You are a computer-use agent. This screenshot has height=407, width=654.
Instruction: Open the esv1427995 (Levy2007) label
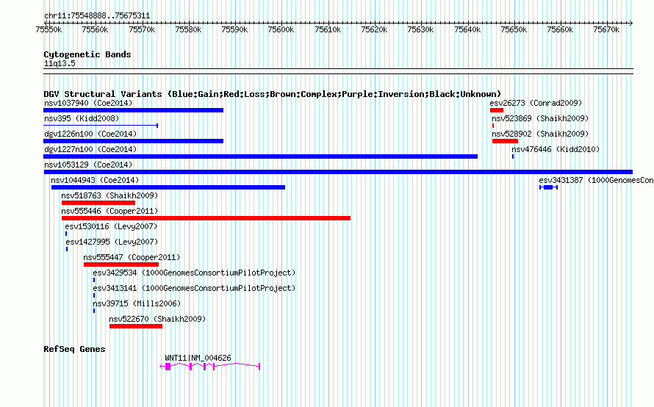pos(111,242)
